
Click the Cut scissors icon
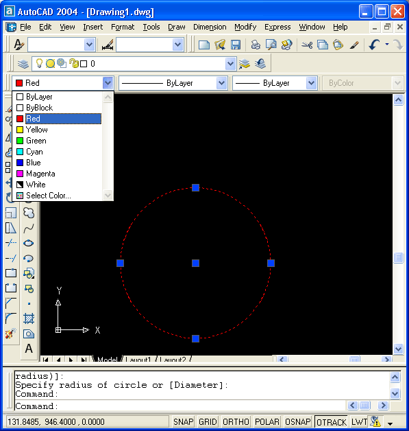(x=307, y=45)
